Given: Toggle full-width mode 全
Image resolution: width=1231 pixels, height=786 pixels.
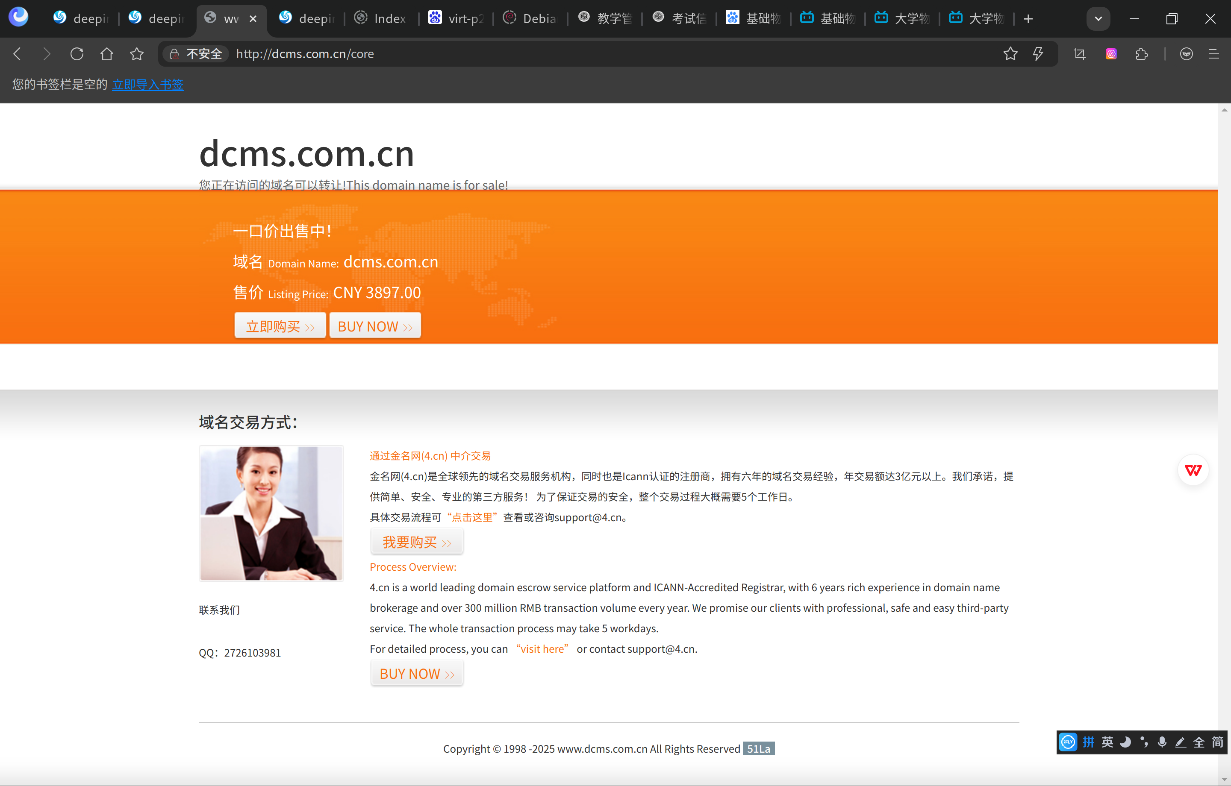Looking at the screenshot, I should (x=1199, y=742).
